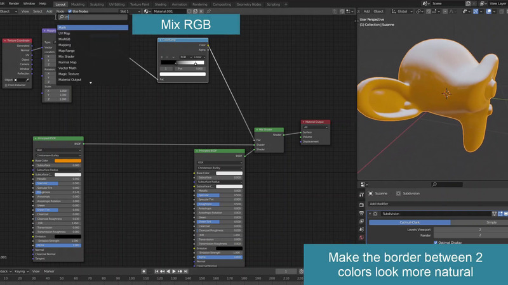Collapse the Subdivision modifier panel
Viewport: 508px width, 285px height.
point(370,213)
